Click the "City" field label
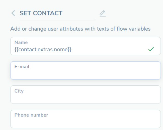 tap(19, 91)
